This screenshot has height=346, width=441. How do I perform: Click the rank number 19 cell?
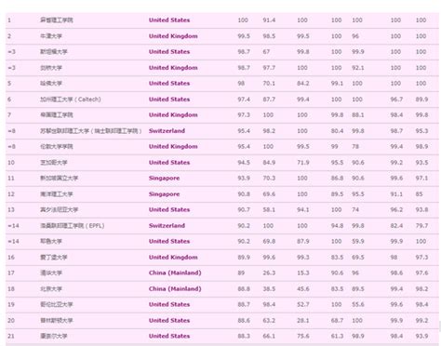(11, 304)
